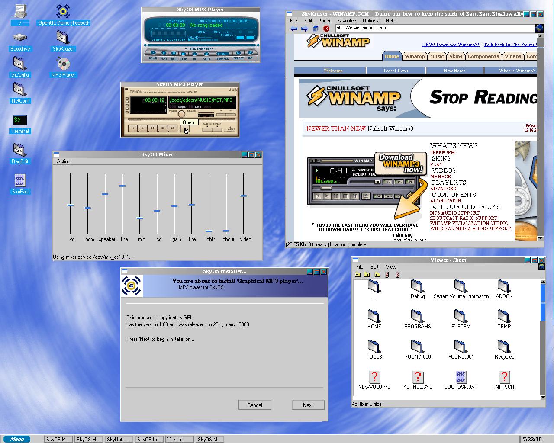Open the View menu in Viewer window

(x=391, y=267)
